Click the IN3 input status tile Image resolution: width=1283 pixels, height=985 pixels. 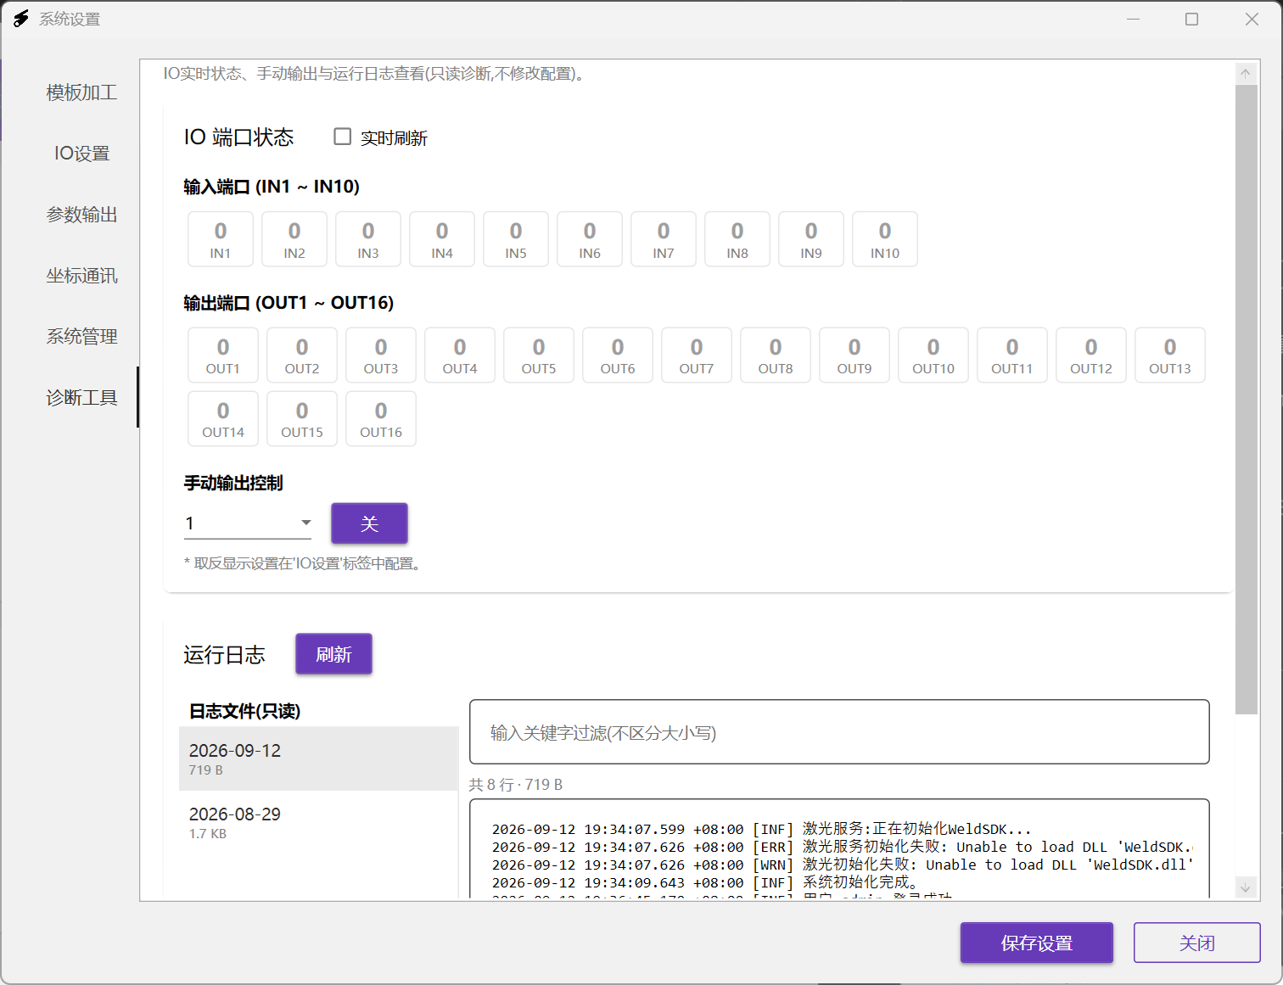pyautogui.click(x=368, y=239)
